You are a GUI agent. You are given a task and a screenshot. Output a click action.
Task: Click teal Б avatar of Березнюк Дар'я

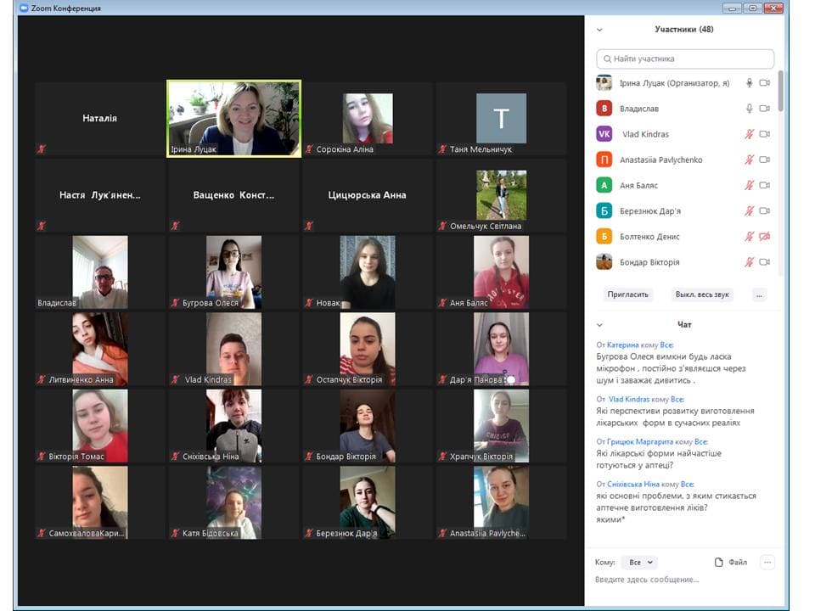click(604, 211)
